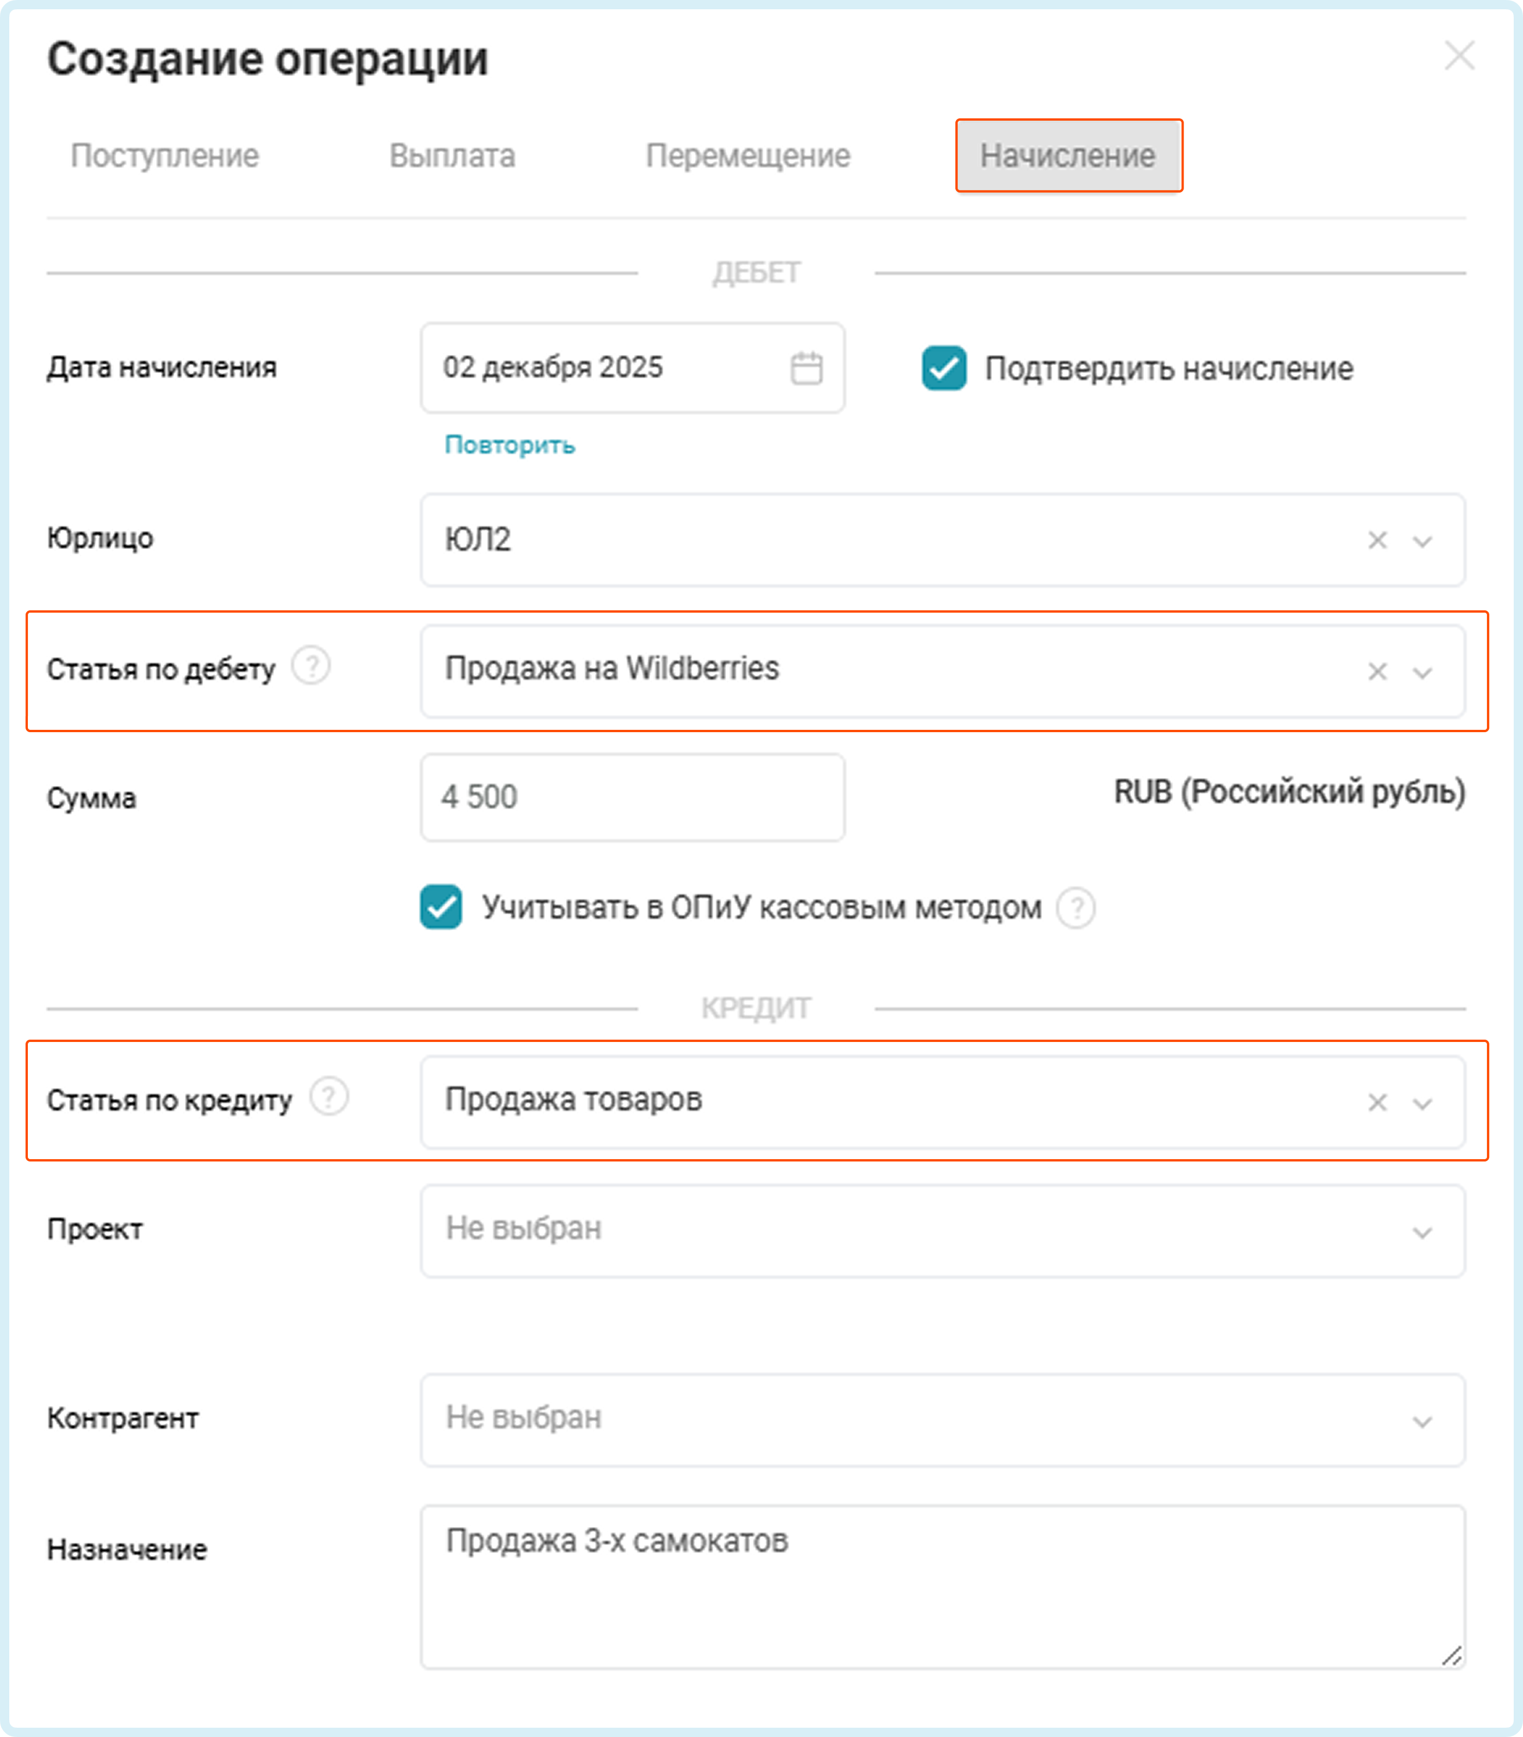
Task: Click the Назначение text area
Action: pyautogui.click(x=941, y=1587)
